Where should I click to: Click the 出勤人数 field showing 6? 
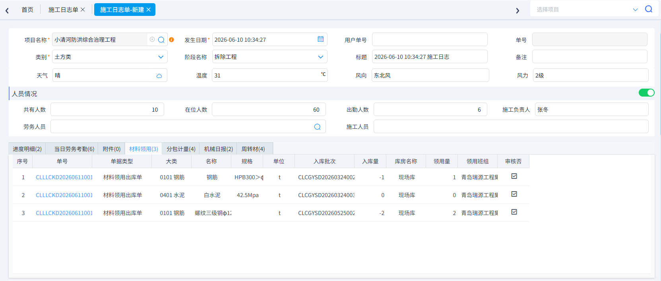click(x=430, y=109)
